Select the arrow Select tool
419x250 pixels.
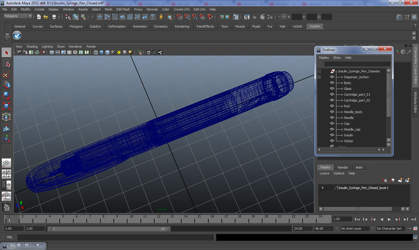coord(6,53)
